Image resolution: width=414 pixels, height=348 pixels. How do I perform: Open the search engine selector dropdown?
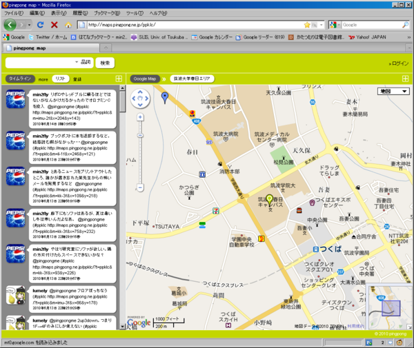click(335, 25)
